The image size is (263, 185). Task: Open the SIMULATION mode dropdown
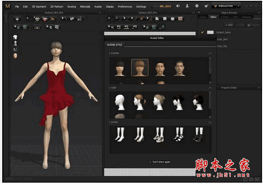tap(239, 6)
